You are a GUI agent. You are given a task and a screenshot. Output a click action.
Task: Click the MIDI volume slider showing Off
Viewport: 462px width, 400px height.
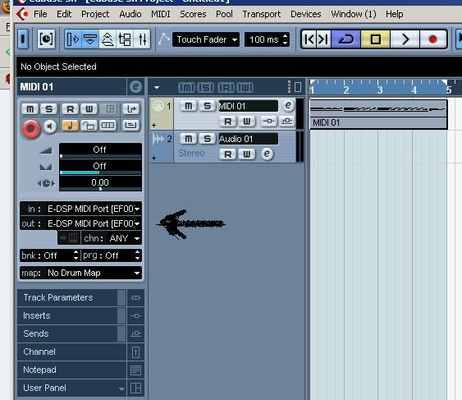pos(100,151)
